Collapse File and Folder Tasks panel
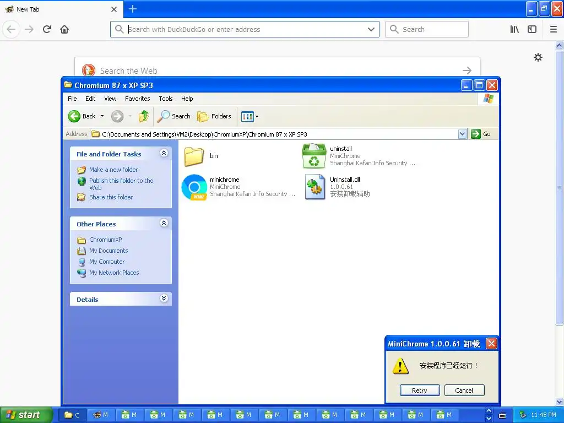The height and width of the screenshot is (423, 564). (x=164, y=153)
